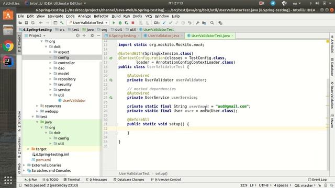This screenshot has height=188, width=335.
Task: Click the Git update project arrow icon
Action: click(164, 23)
